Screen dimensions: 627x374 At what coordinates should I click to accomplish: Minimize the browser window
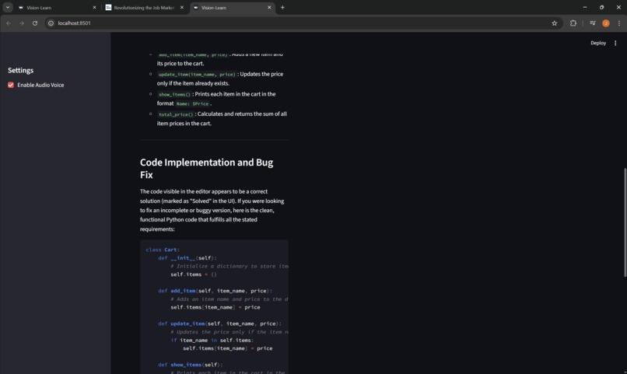pos(585,7)
